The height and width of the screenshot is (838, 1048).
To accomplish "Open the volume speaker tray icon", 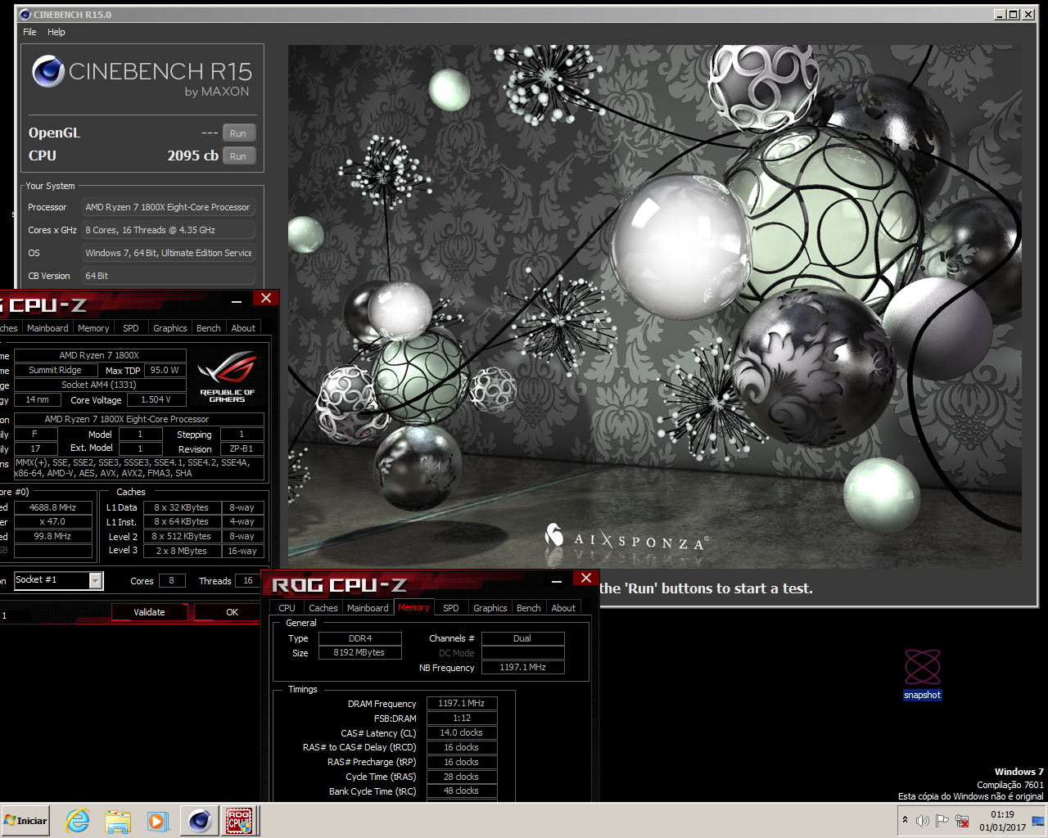I will 923,821.
